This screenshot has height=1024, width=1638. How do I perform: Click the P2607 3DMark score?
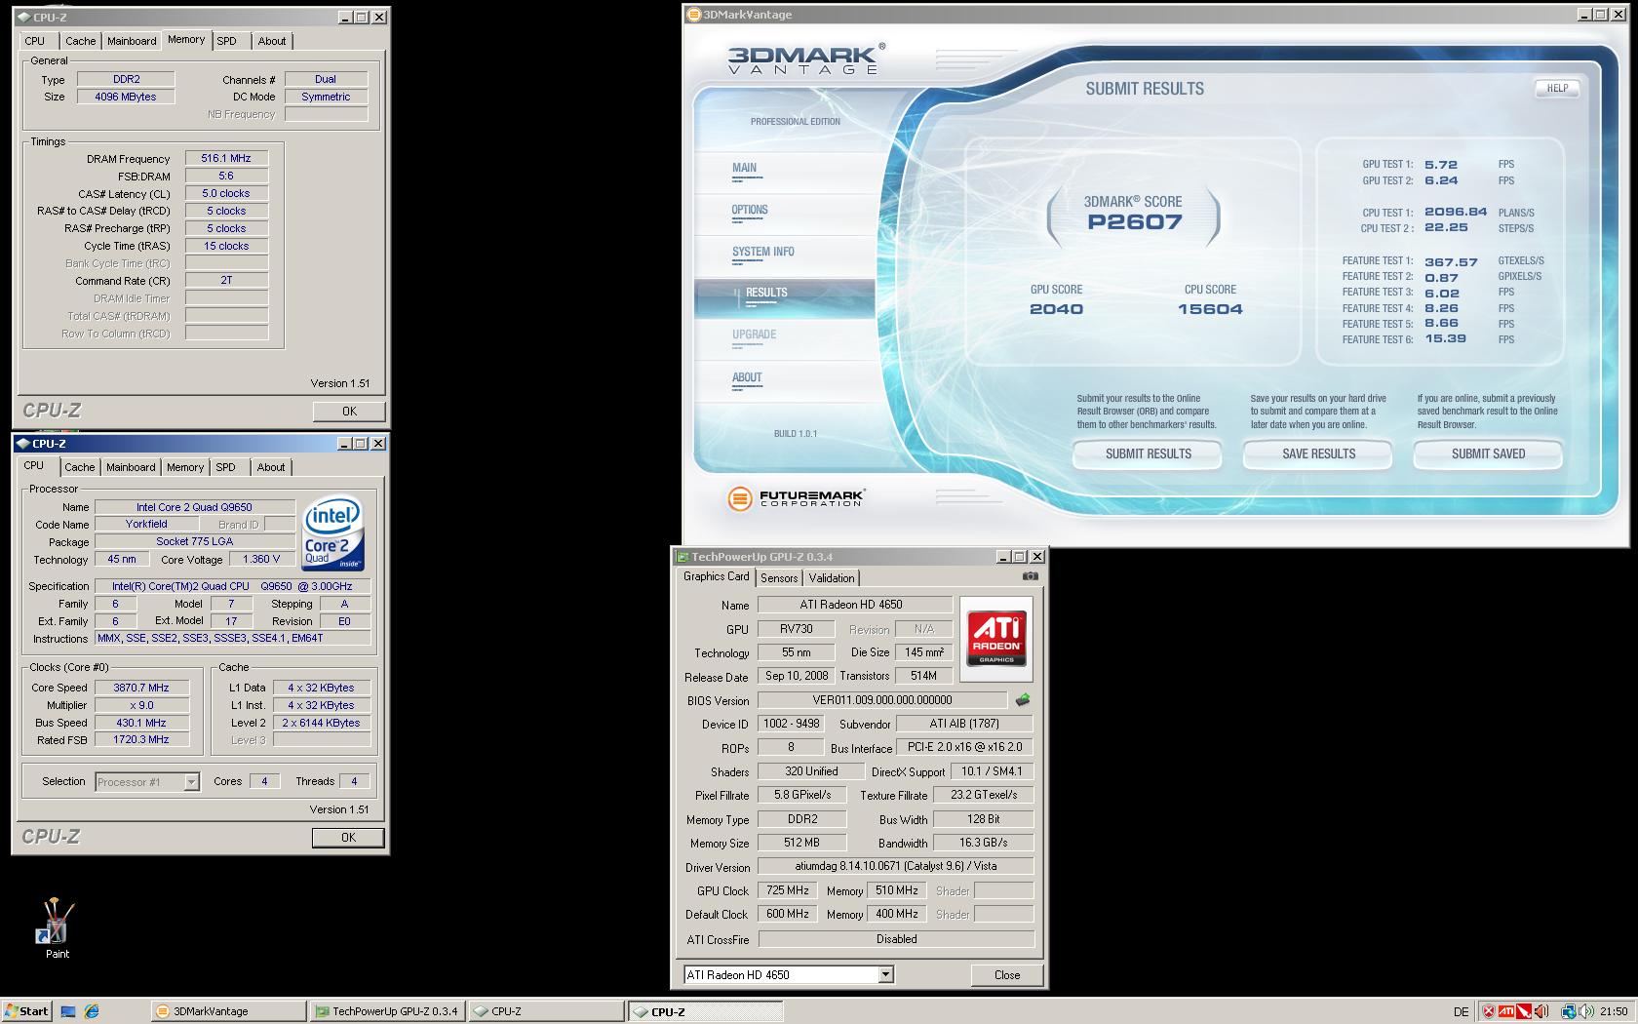tap(1134, 222)
